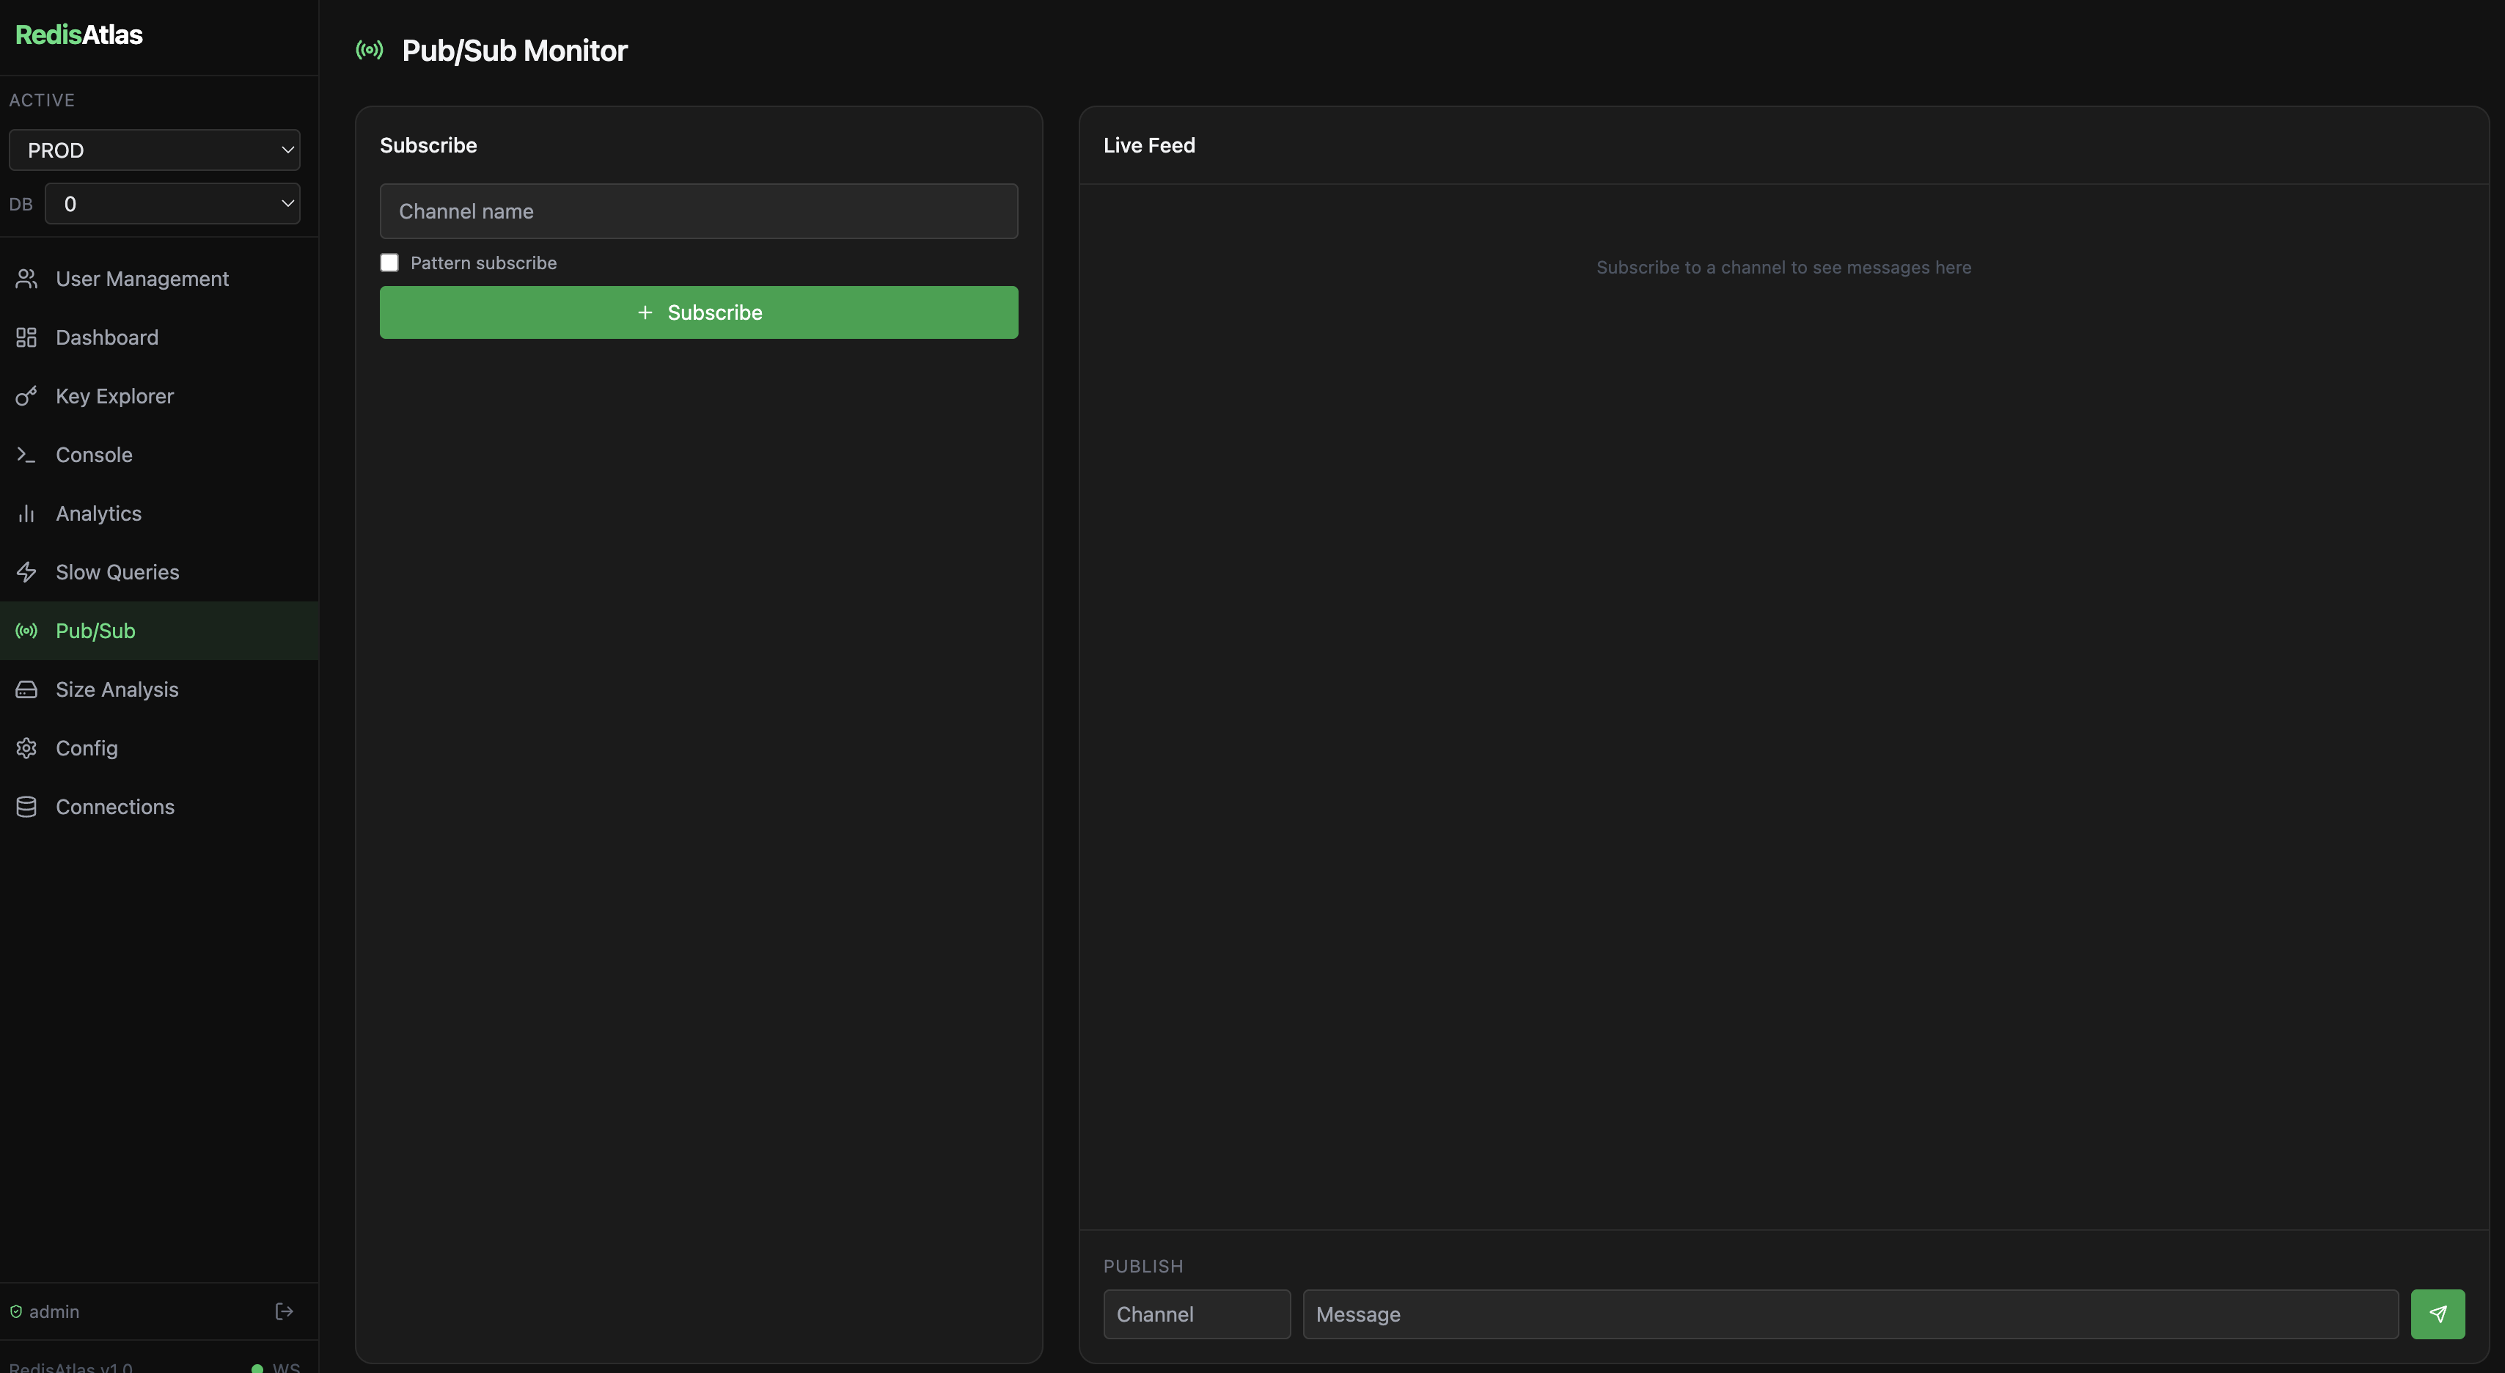This screenshot has height=1373, width=2505.
Task: Click the Console terminal prompt icon
Action: (26, 454)
